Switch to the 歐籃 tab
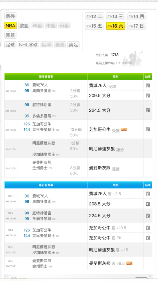Image resolution: width=158 pixels, height=281 pixels. point(24,26)
